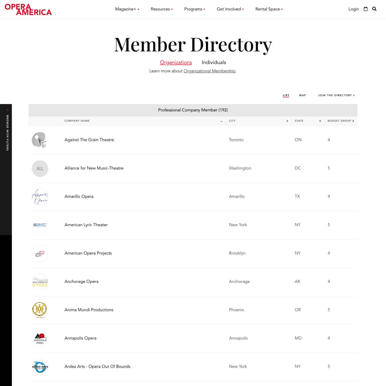Select the List view
The height and width of the screenshot is (386, 386).
point(286,95)
